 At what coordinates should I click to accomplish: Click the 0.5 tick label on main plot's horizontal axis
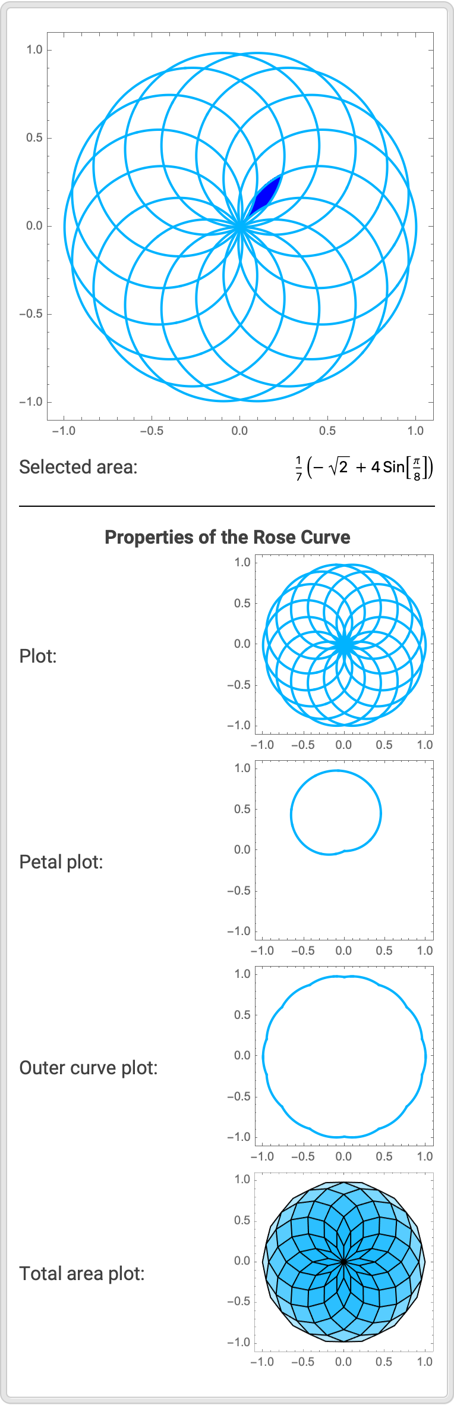click(x=327, y=431)
